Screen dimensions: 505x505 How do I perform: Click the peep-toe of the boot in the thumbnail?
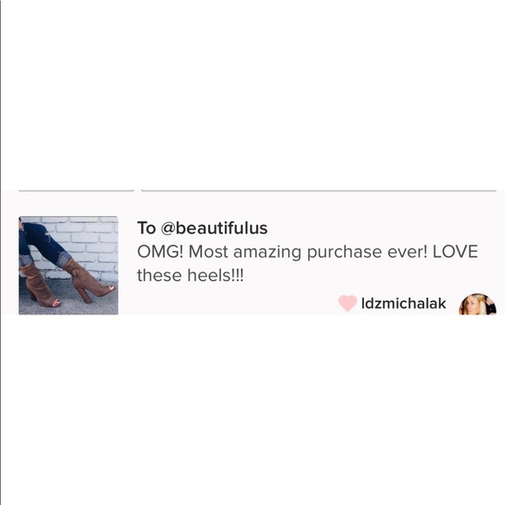[111, 288]
